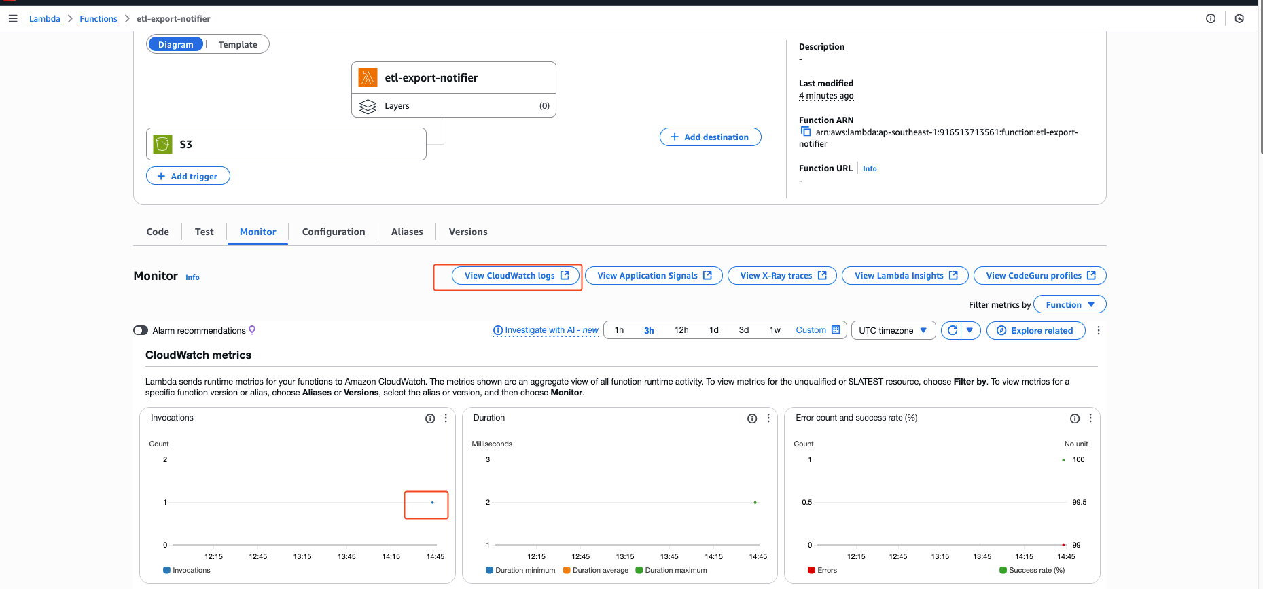1263x589 pixels.
Task: Click View Lambda Insights button
Action: 905,275
